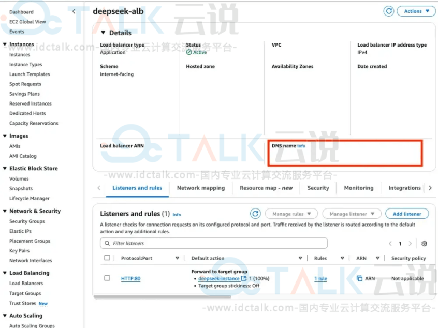Open Spot Requests in sidebar
The height and width of the screenshot is (328, 438).
[25, 84]
